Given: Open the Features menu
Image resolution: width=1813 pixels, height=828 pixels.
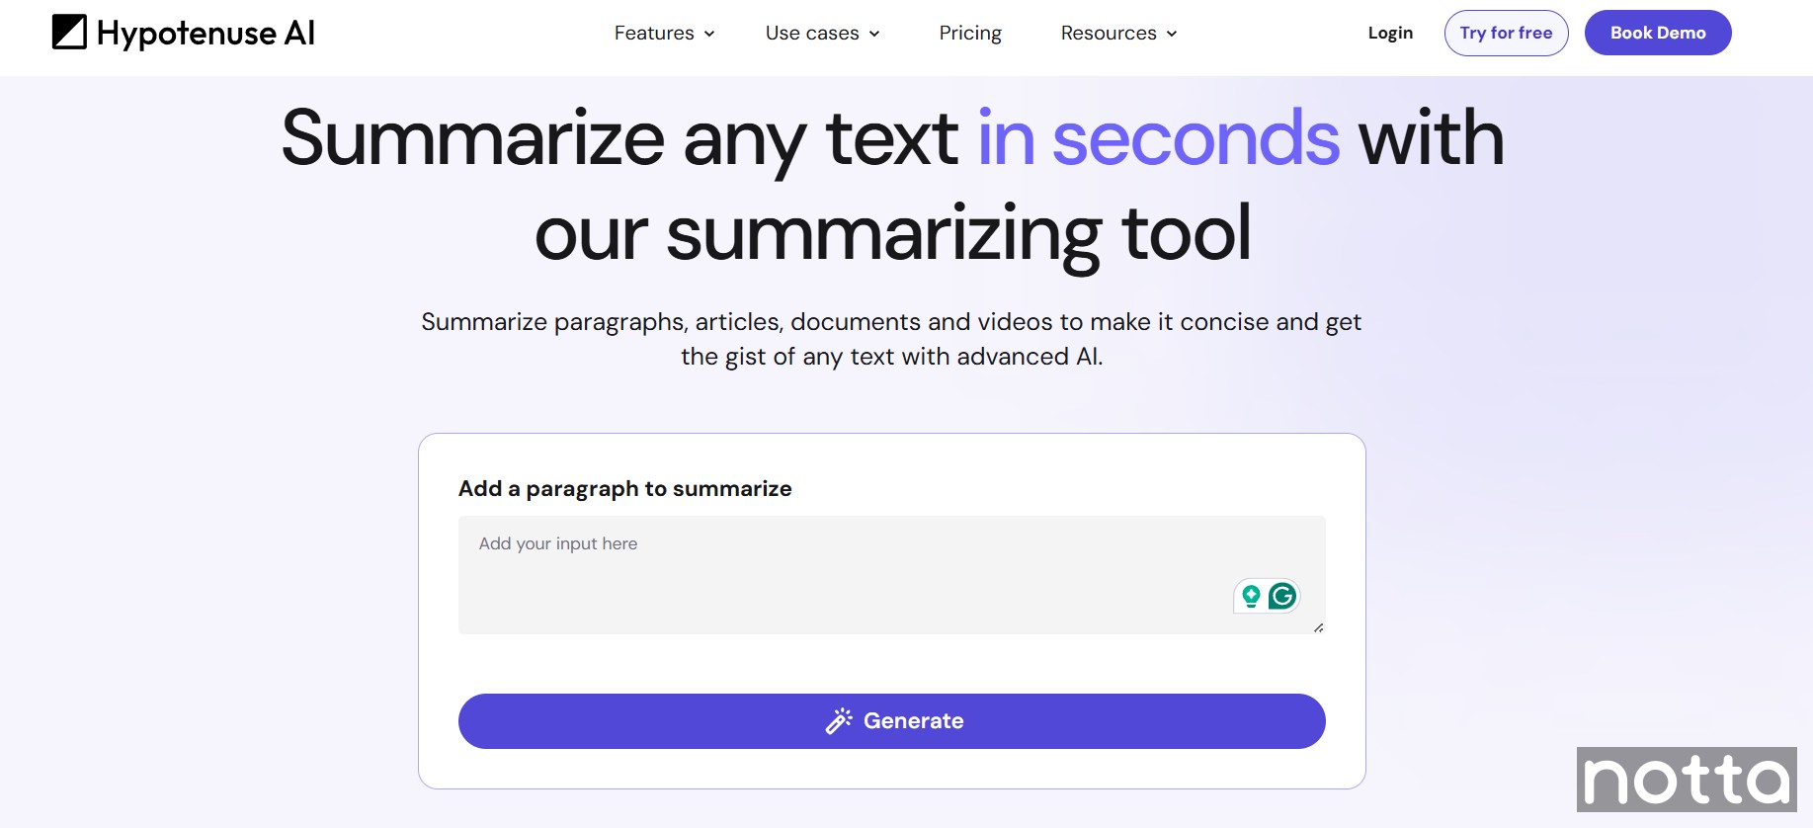Looking at the screenshot, I should [x=654, y=34].
